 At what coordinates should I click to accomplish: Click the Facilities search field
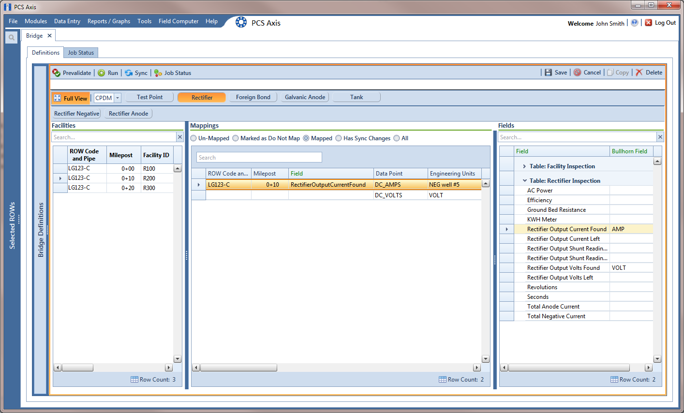[x=114, y=137]
